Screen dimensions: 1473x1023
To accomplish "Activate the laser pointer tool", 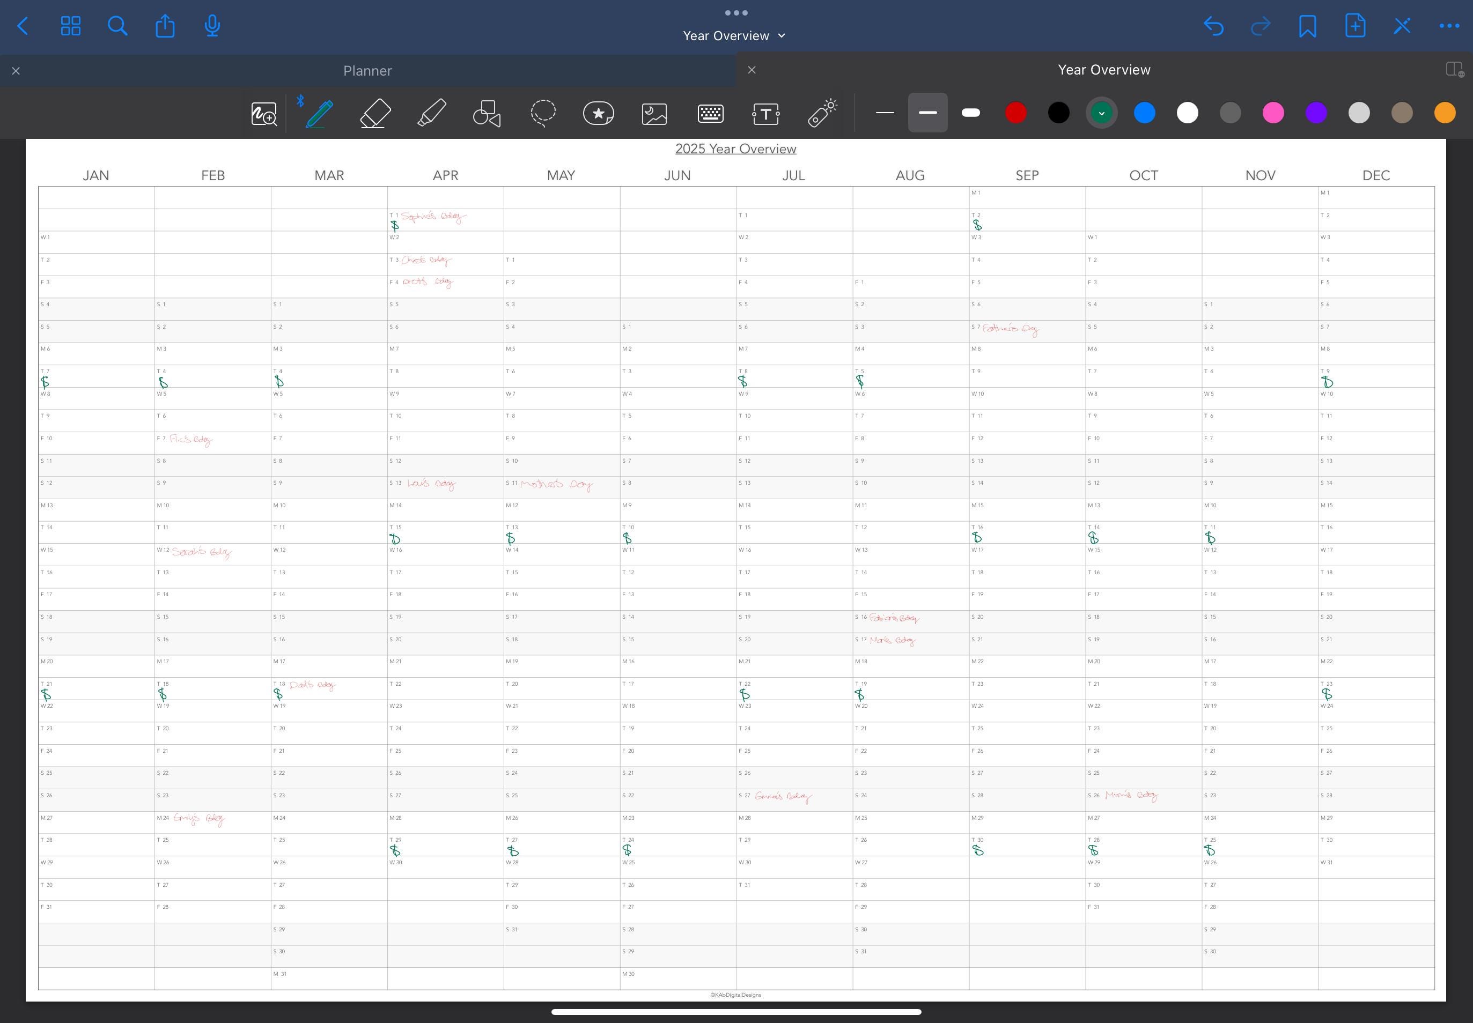I will [822, 113].
